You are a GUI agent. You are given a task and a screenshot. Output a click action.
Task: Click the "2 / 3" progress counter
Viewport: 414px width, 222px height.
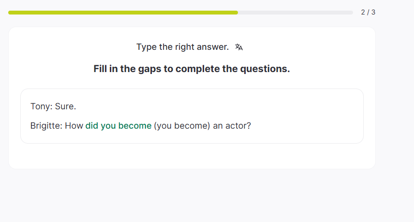368,12
